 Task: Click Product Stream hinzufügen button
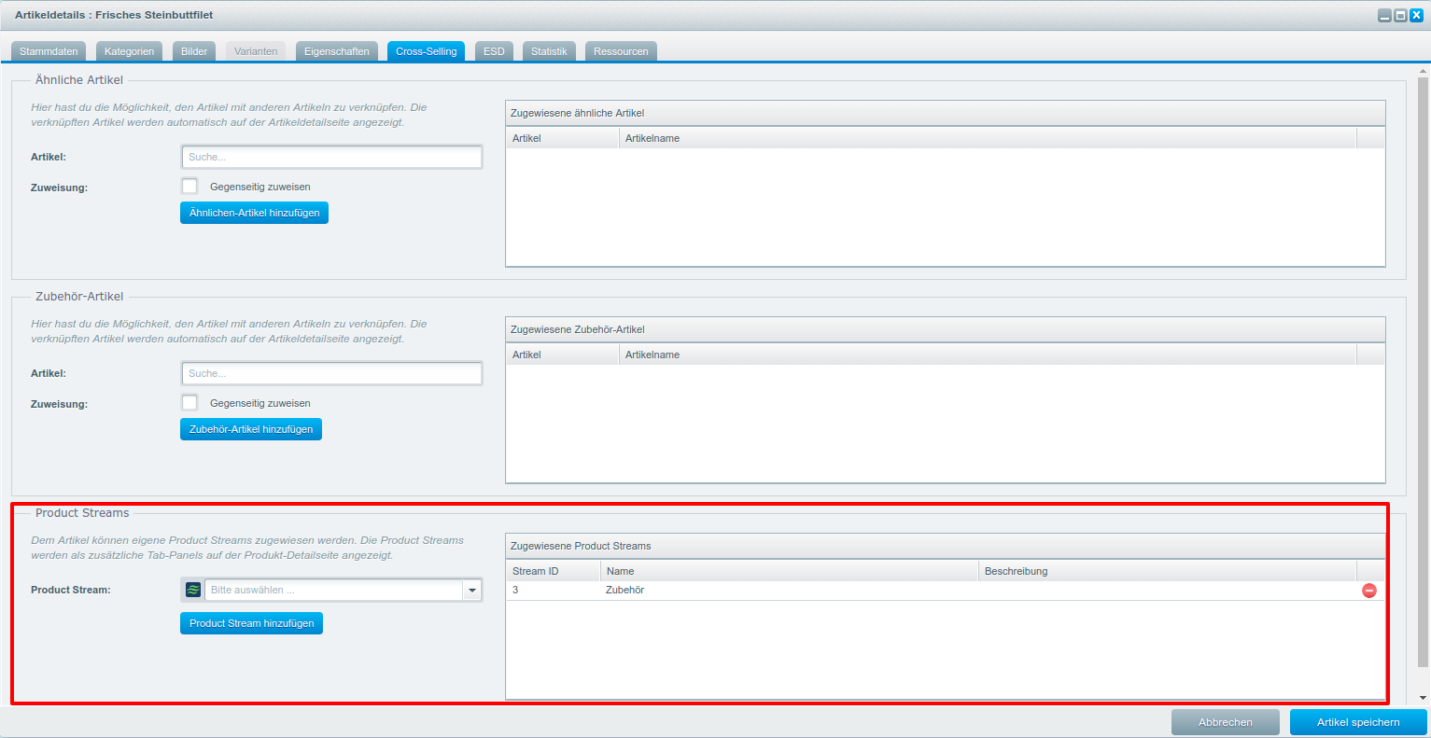click(251, 623)
